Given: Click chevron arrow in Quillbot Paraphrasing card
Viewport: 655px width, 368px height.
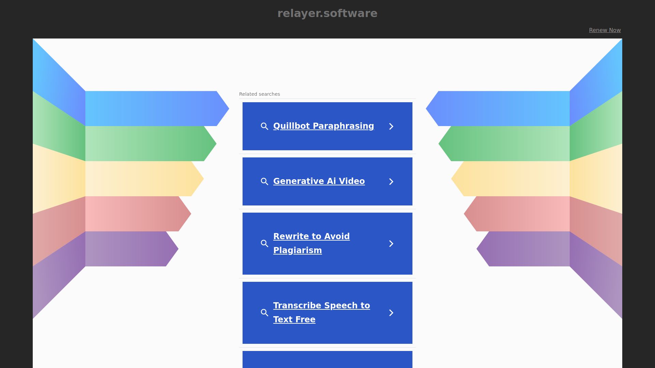Looking at the screenshot, I should tap(391, 126).
